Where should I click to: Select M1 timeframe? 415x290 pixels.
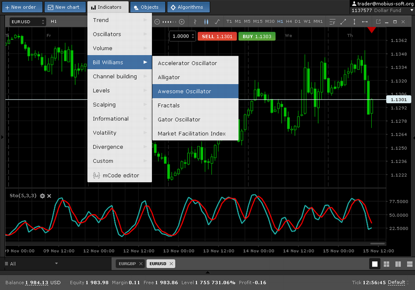pyautogui.click(x=238, y=22)
